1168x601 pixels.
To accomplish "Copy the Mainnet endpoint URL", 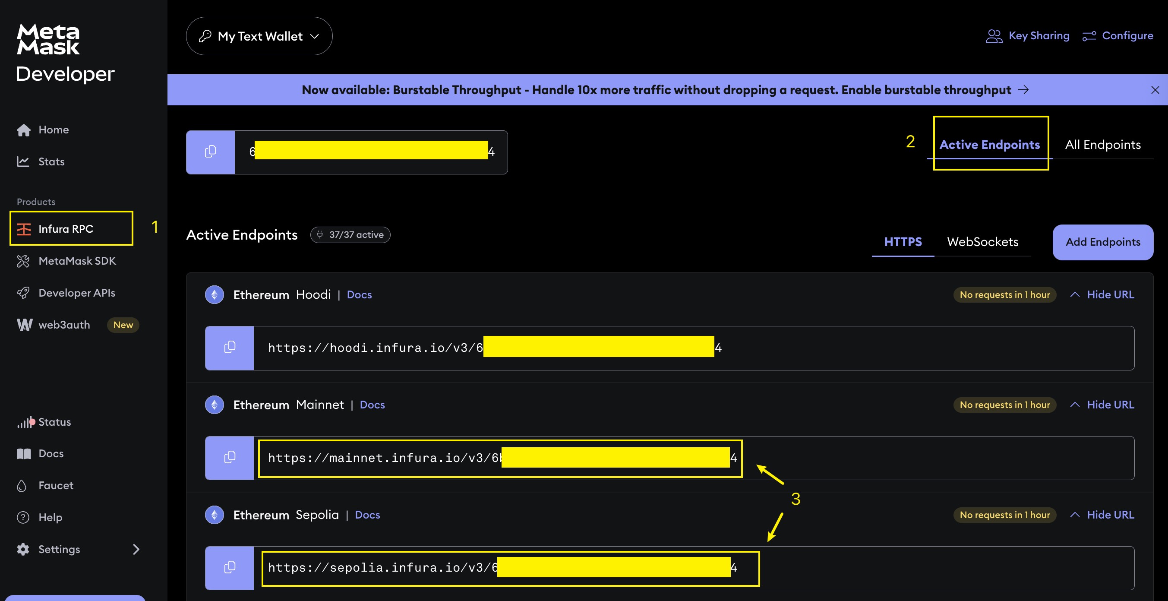I will [230, 458].
